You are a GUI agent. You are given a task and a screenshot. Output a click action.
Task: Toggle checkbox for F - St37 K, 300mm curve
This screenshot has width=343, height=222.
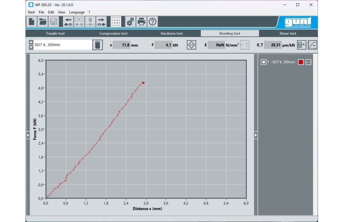(263, 62)
